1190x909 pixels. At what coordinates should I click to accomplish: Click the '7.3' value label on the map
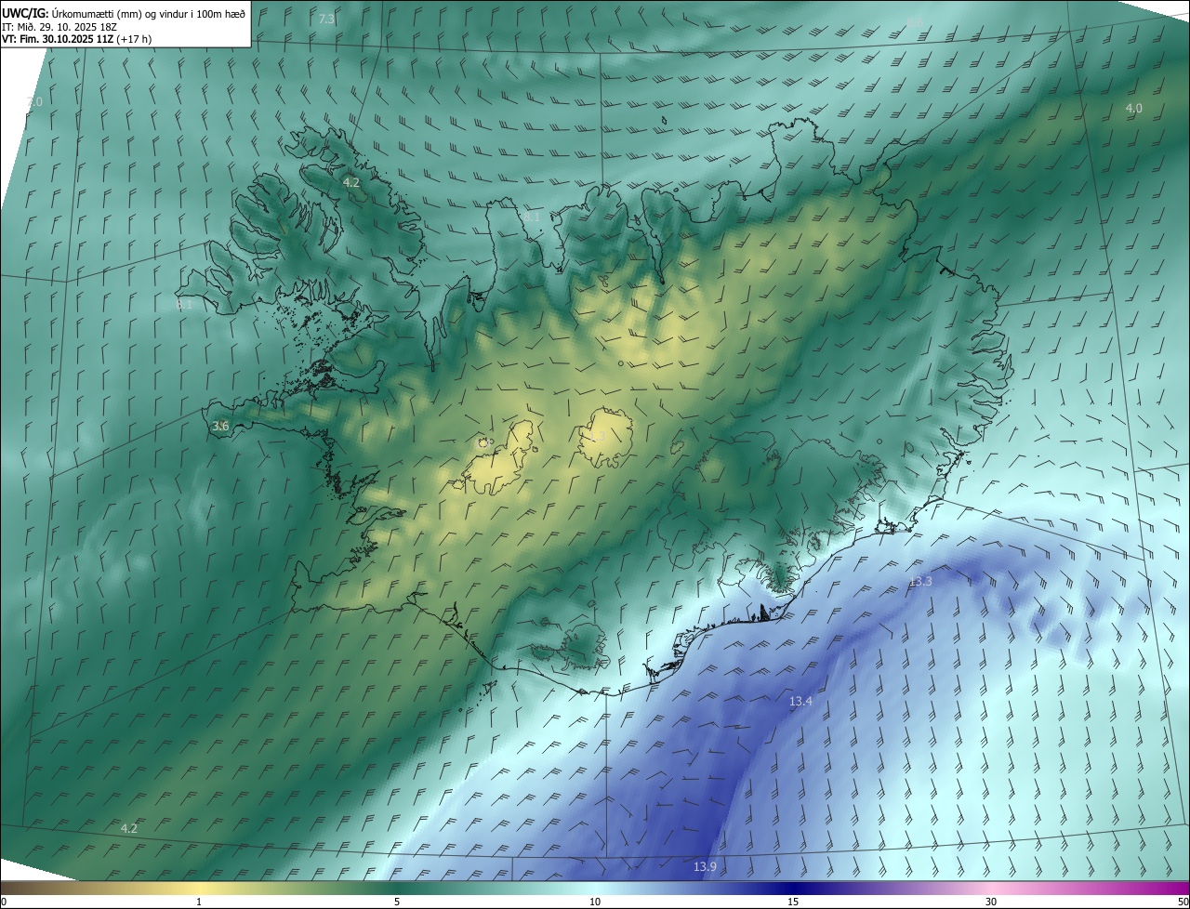326,19
